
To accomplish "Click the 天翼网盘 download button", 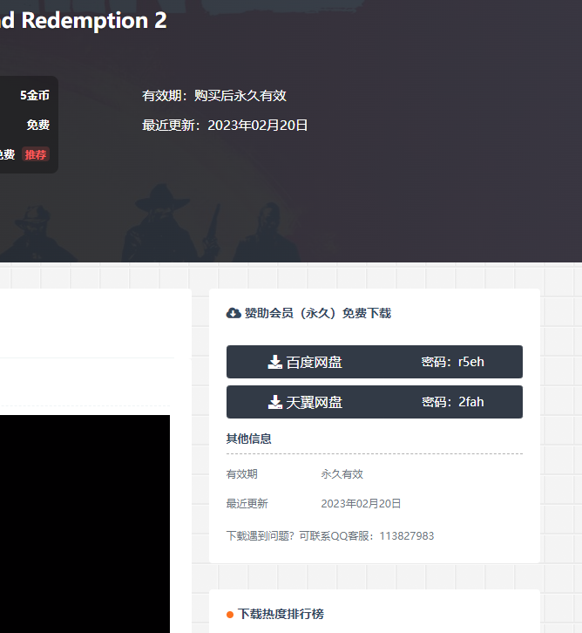I will pos(375,402).
